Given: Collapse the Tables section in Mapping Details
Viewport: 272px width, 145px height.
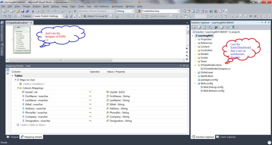Looking at the screenshot, I should tap(13, 76).
